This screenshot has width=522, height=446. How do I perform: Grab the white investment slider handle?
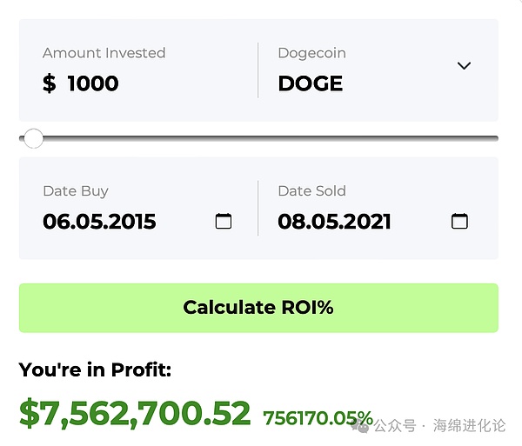point(33,138)
